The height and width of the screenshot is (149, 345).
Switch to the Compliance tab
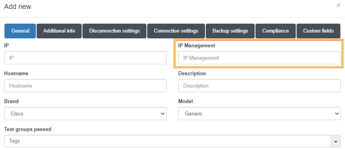275,31
